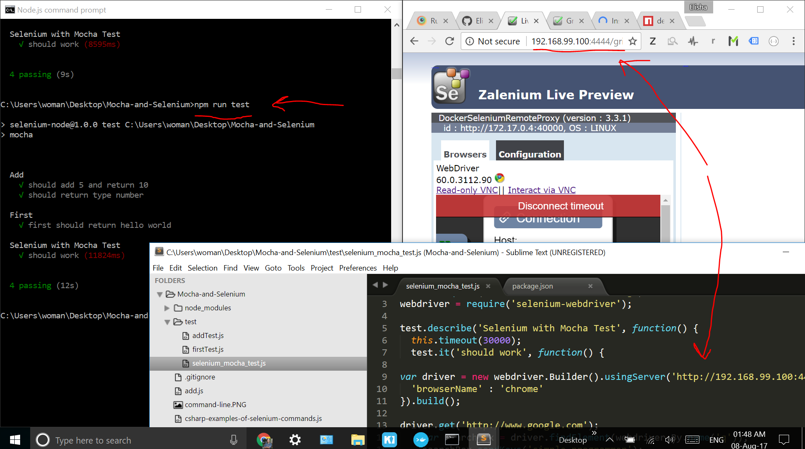Open addTest.js in the sidebar

point(208,335)
